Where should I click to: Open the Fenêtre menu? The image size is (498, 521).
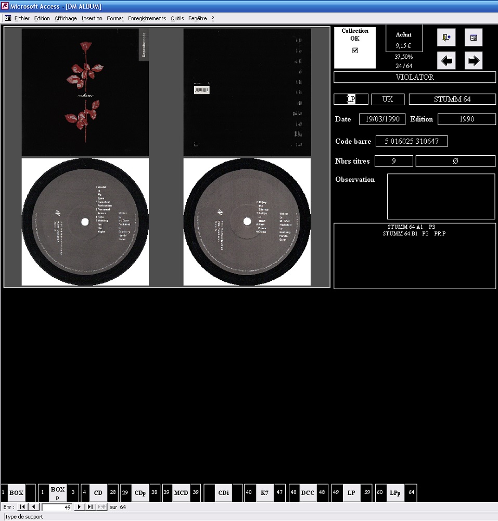197,18
